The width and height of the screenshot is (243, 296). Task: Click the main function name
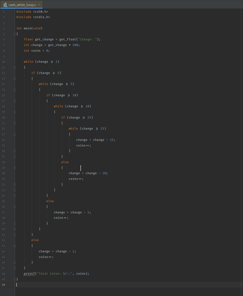[28, 28]
